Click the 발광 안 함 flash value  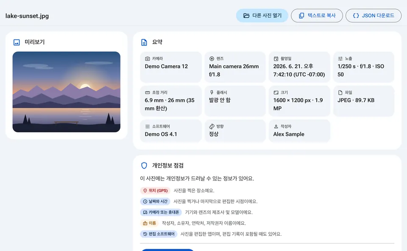(x=220, y=100)
